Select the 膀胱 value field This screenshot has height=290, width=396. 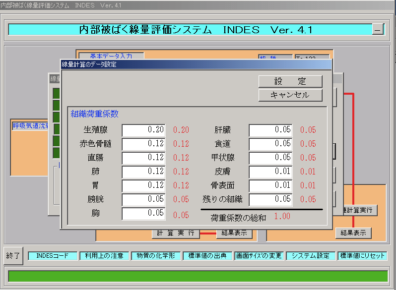pos(144,200)
